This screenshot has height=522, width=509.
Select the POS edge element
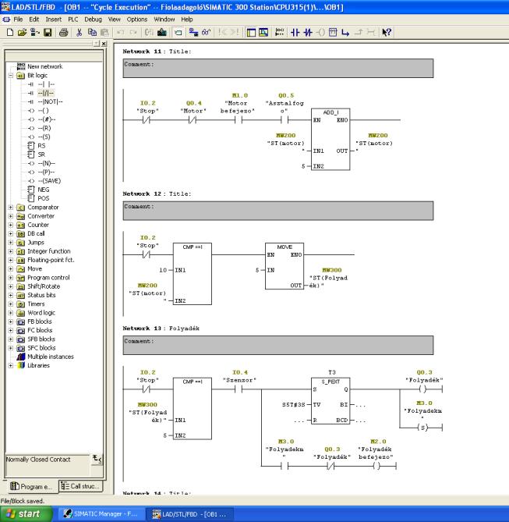pos(43,198)
